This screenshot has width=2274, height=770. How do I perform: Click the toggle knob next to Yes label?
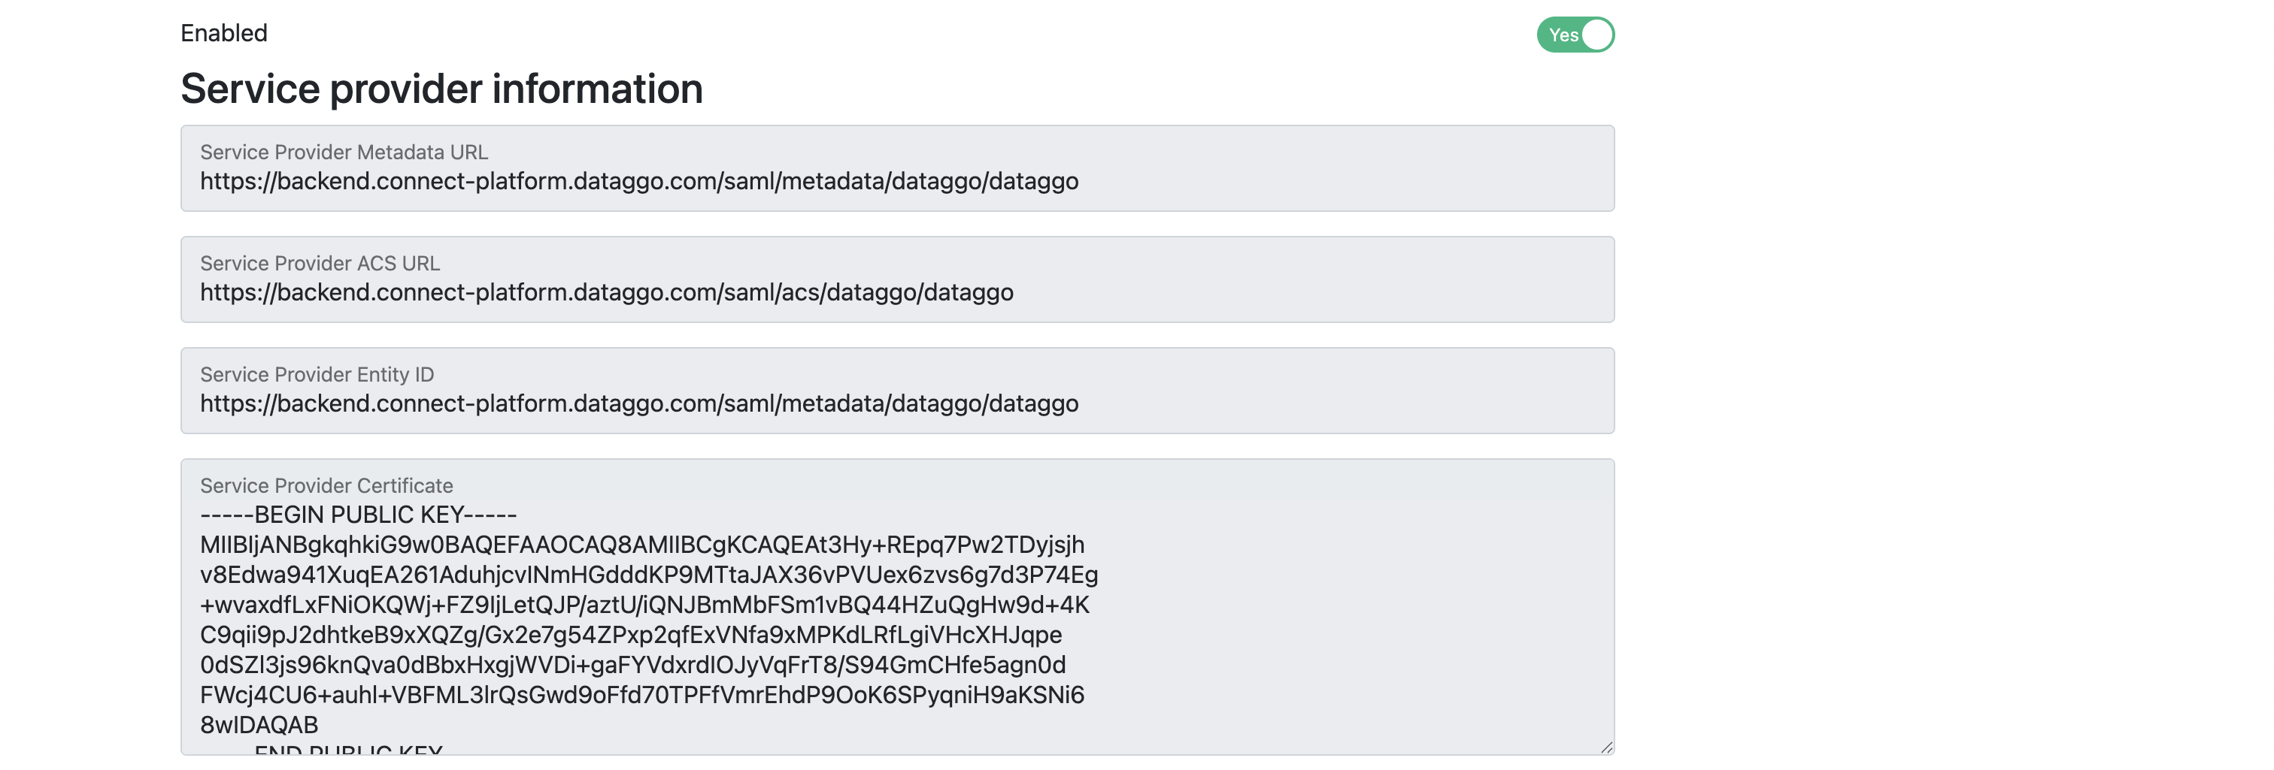point(1599,35)
